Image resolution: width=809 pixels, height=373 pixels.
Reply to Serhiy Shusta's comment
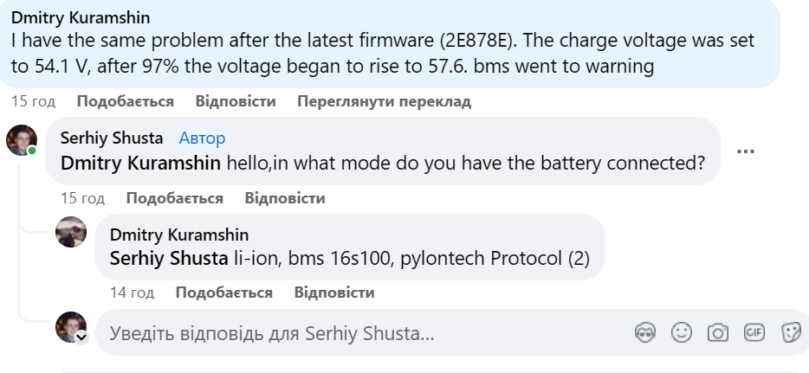pos(285,198)
